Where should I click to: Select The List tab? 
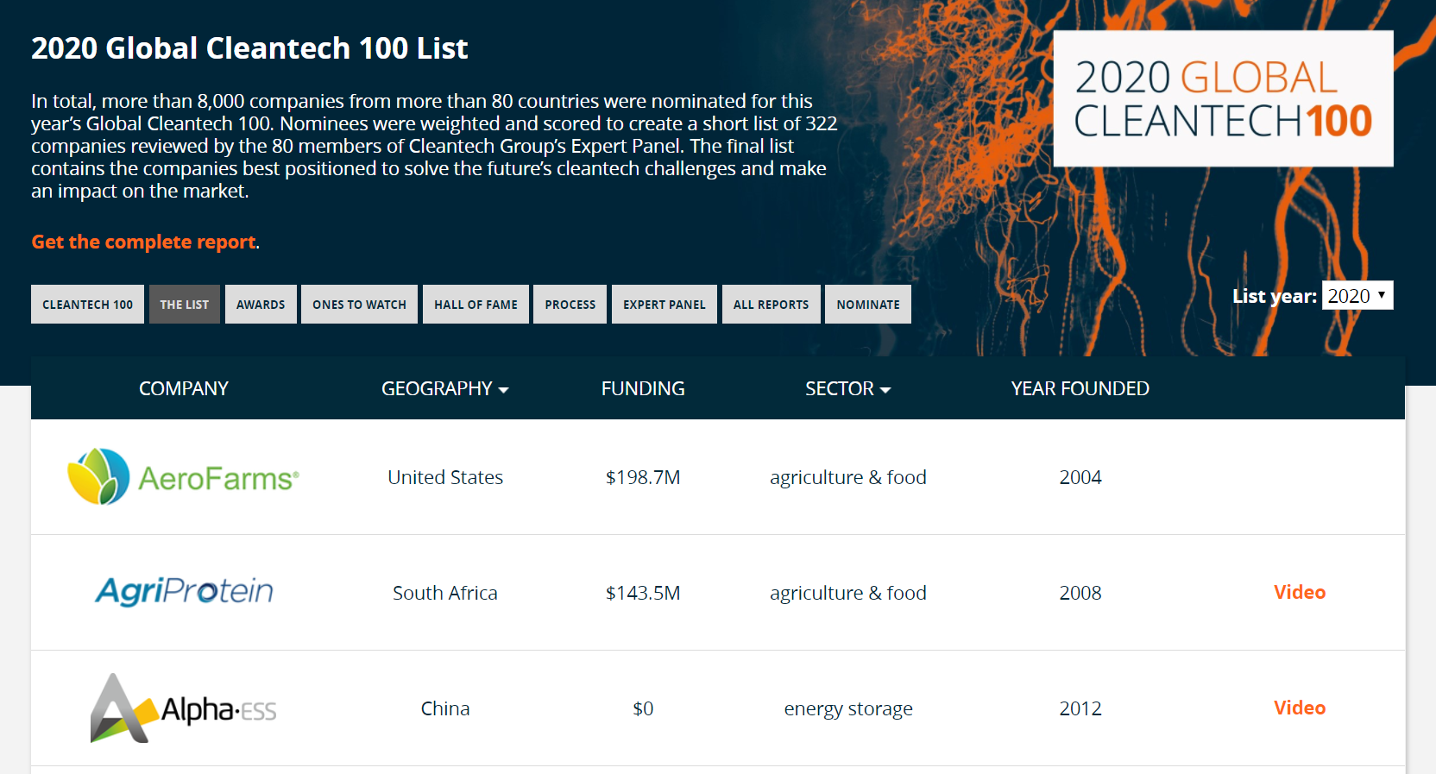tap(184, 305)
